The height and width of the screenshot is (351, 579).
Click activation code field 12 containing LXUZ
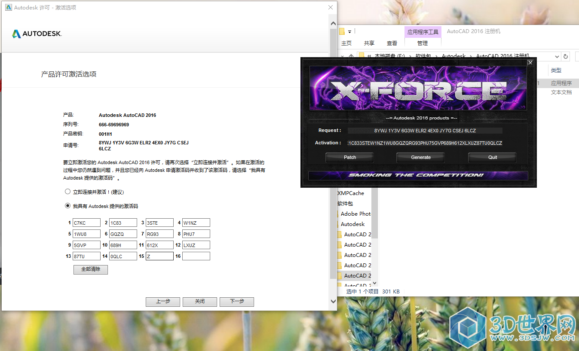196,245
